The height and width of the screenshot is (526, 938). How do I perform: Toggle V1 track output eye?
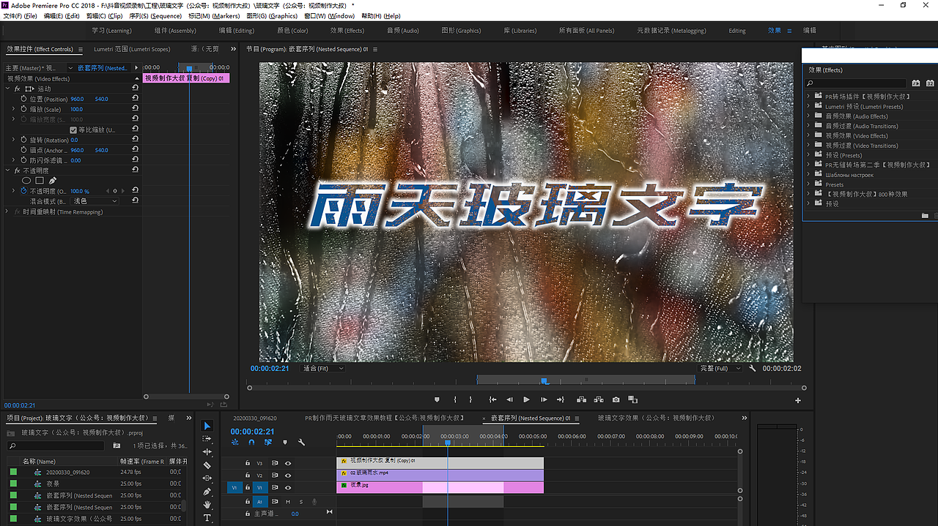pyautogui.click(x=288, y=487)
